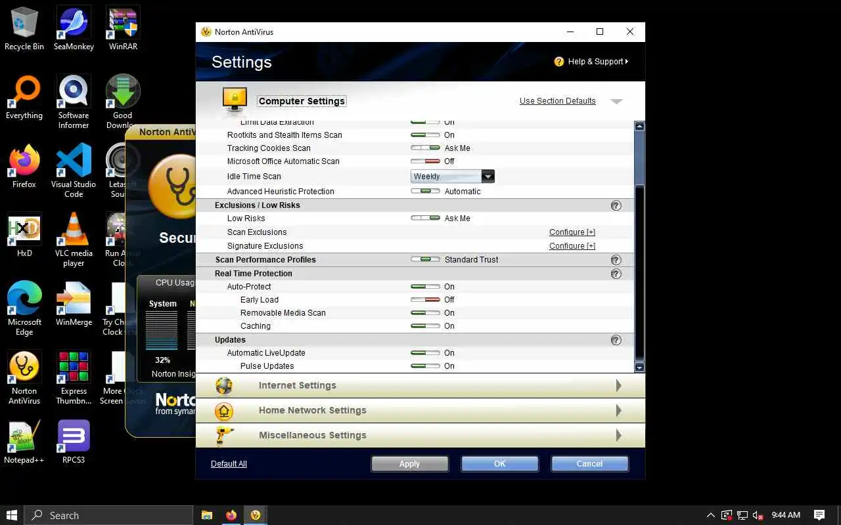Open Software Informer desktop icon
This screenshot has height=525, width=841.
[74, 102]
